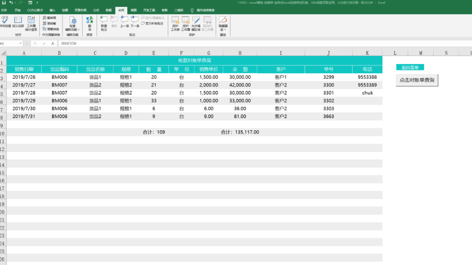The width and height of the screenshot is (472, 265).
Task: Select date cell 2019/7/28
Action: (x=24, y=93)
